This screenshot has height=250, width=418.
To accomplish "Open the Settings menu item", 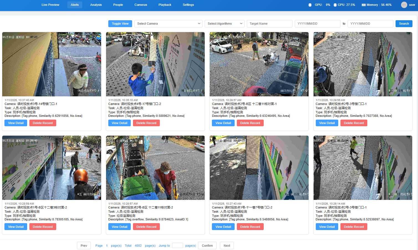I will point(188,5).
